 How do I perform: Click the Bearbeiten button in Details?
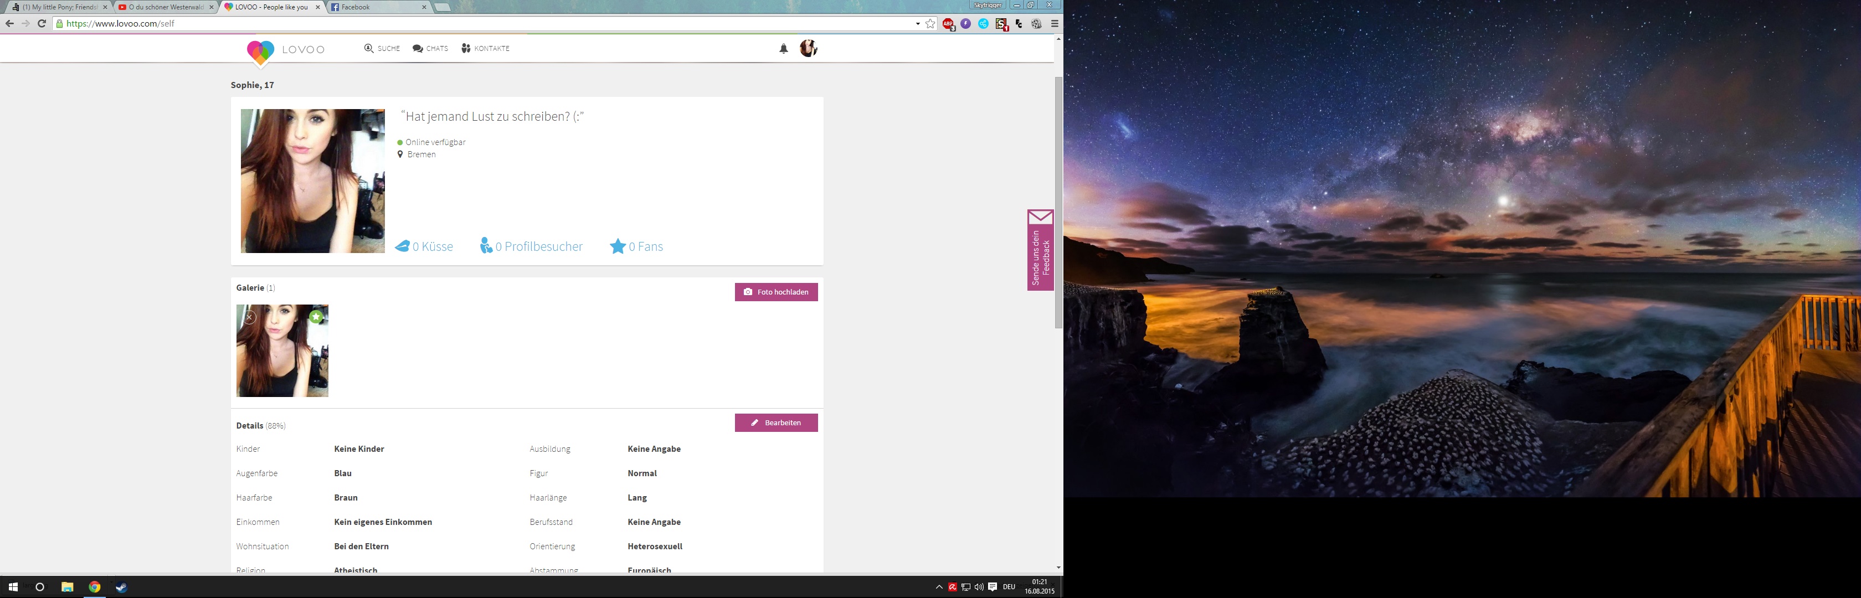pyautogui.click(x=776, y=422)
